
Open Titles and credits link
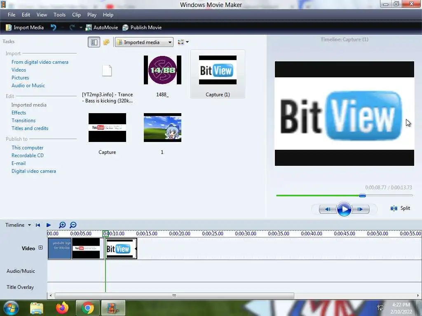click(30, 128)
